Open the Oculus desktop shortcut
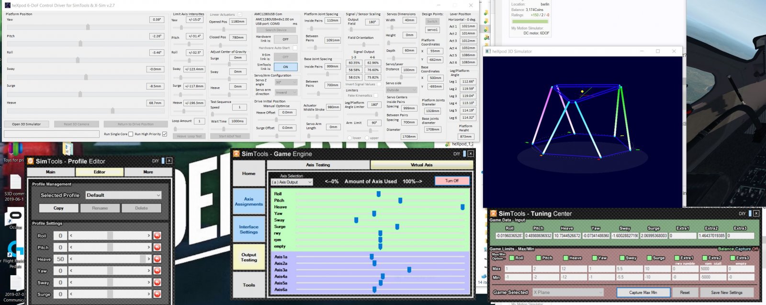 click(x=15, y=217)
